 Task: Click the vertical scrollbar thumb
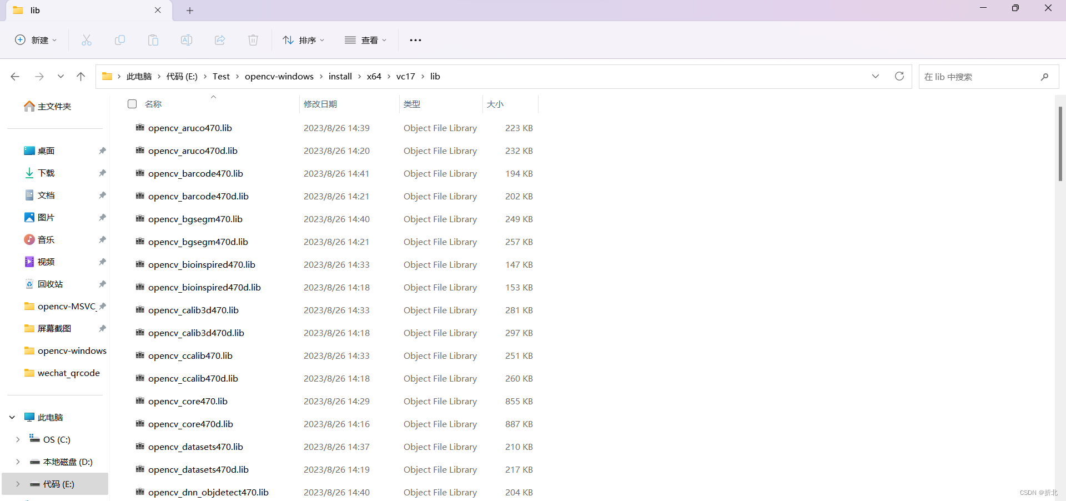(1060, 143)
